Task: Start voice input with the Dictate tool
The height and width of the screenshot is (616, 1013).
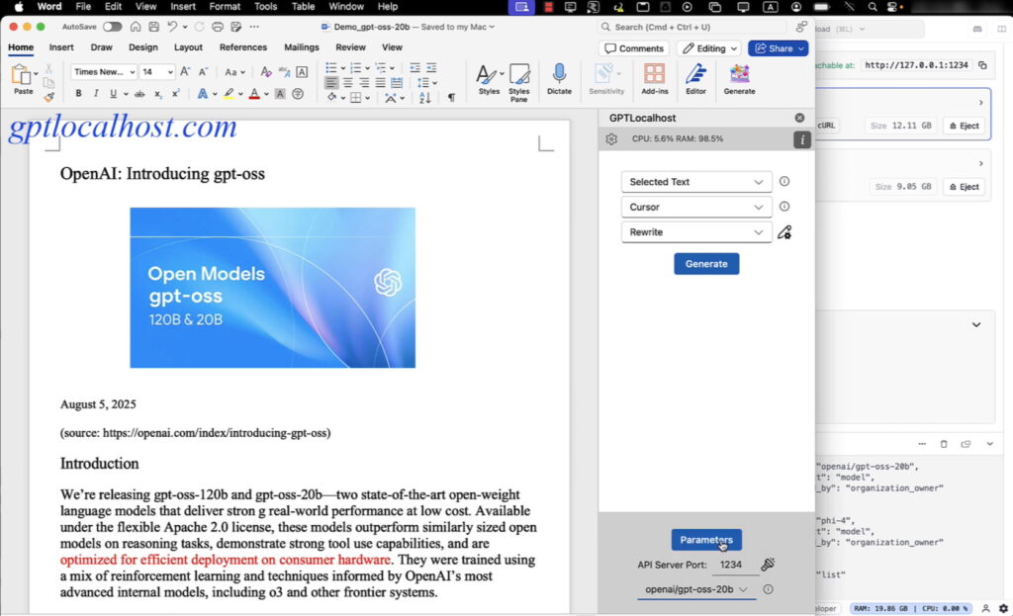Action: coord(559,79)
